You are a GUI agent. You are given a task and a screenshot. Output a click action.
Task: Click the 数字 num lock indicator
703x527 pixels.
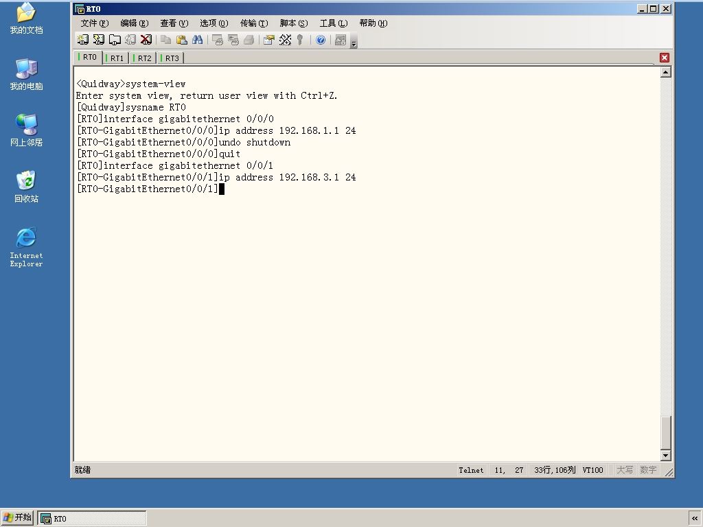tap(648, 470)
